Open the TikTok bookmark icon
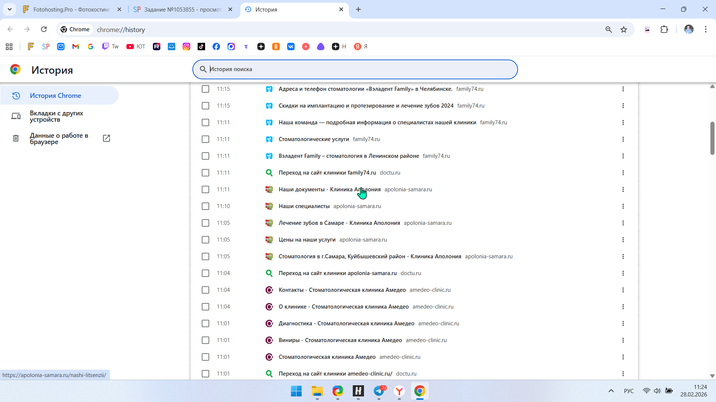Image resolution: width=716 pixels, height=402 pixels. coord(201,47)
